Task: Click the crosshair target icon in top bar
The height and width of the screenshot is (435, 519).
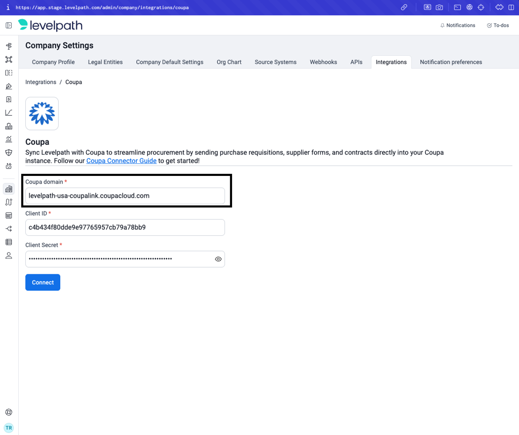Action: [481, 8]
